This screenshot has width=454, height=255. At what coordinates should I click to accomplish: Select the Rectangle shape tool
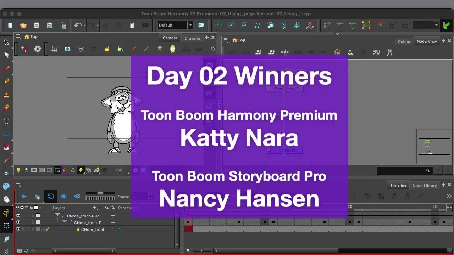(6, 134)
